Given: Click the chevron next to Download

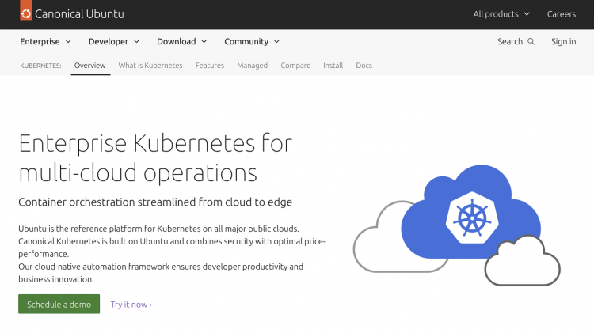Looking at the screenshot, I should coord(204,41).
